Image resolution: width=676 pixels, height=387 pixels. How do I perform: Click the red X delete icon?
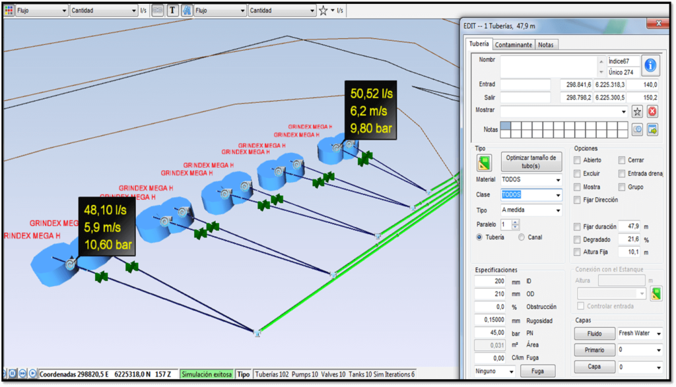click(x=652, y=111)
